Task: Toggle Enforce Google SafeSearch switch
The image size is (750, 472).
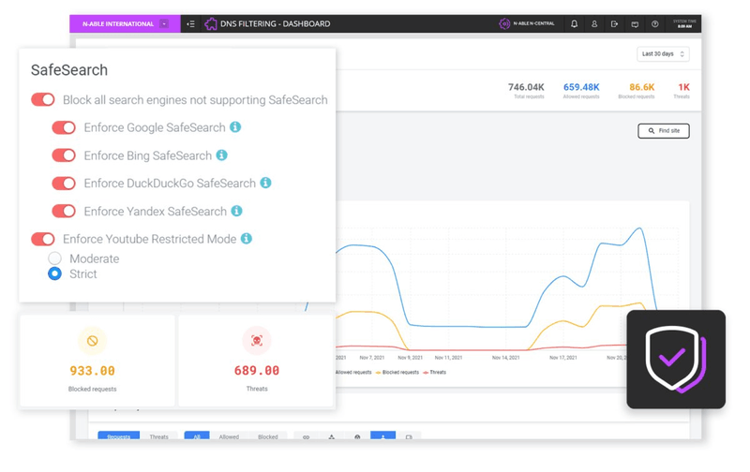Action: pos(64,127)
